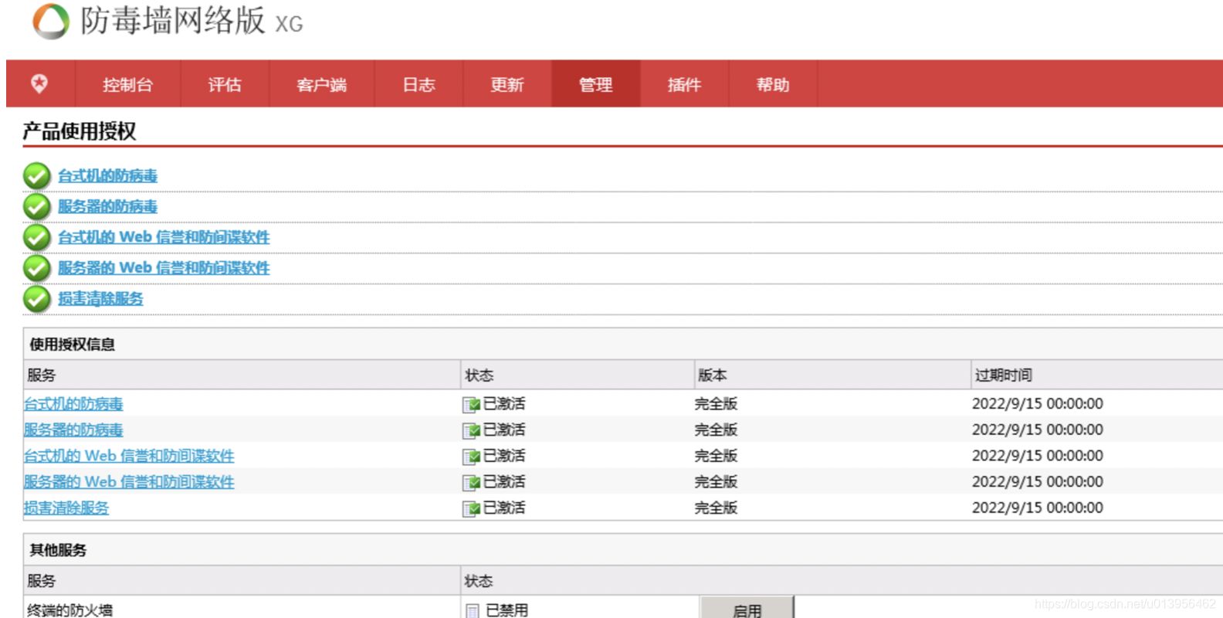Click the 已禁用 status text for 终端的防火墙

pyautogui.click(x=507, y=610)
